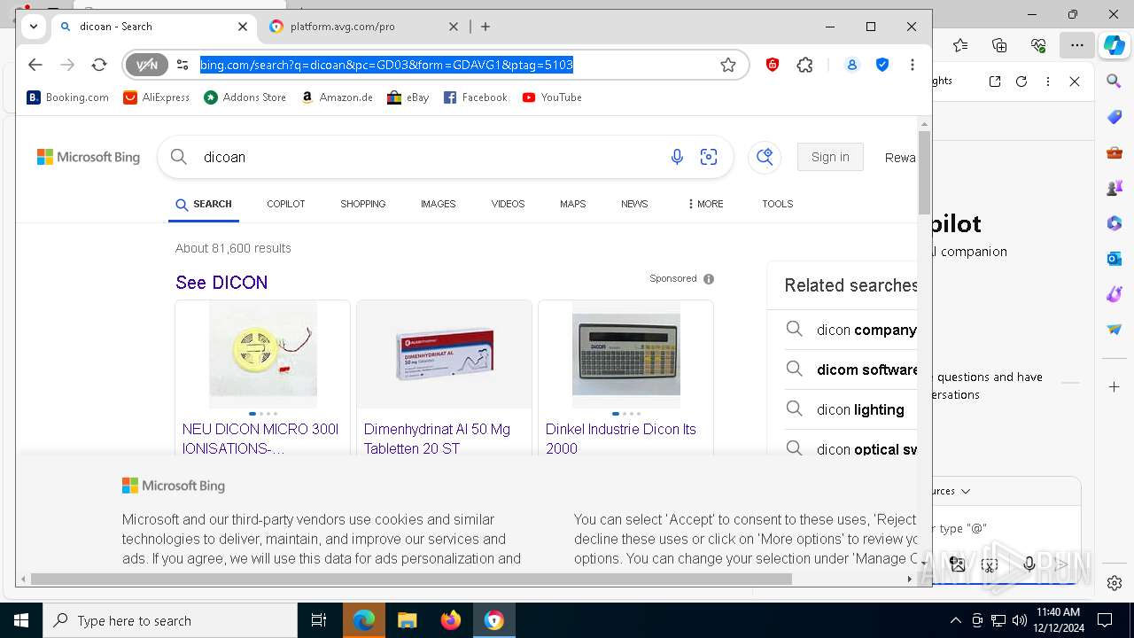Open NEU DICON MICRO 300I product link

coord(260,439)
